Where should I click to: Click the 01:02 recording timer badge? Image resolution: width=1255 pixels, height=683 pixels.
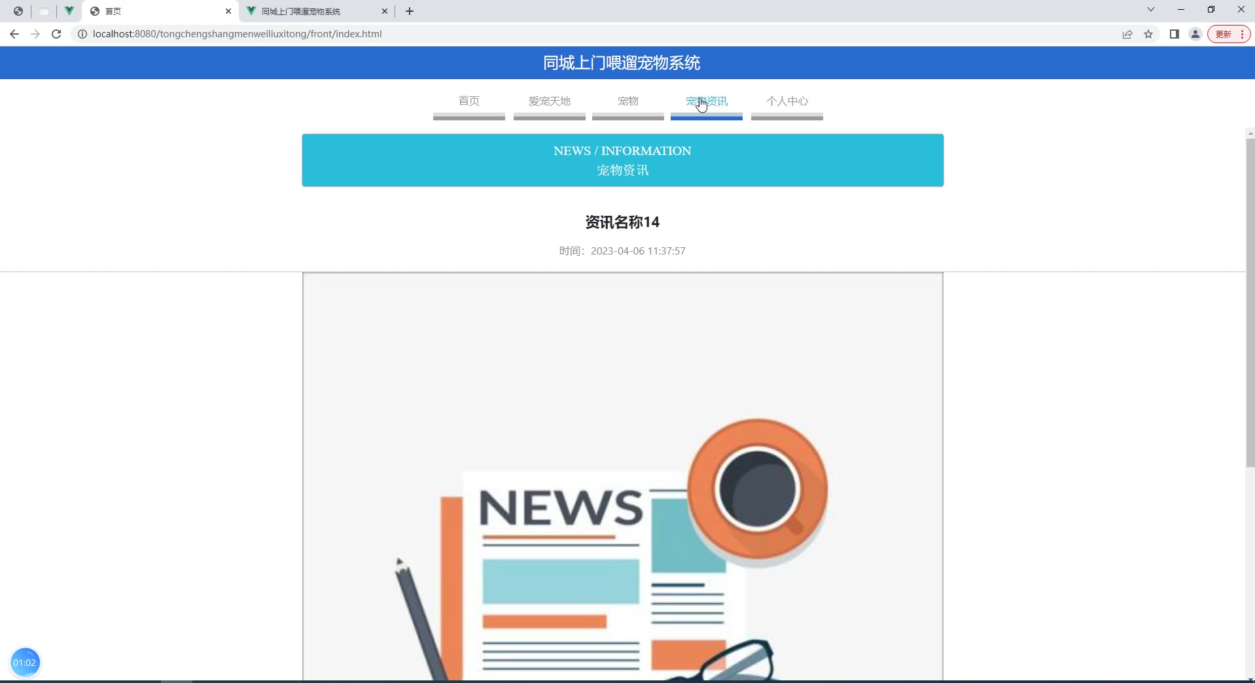point(25,663)
